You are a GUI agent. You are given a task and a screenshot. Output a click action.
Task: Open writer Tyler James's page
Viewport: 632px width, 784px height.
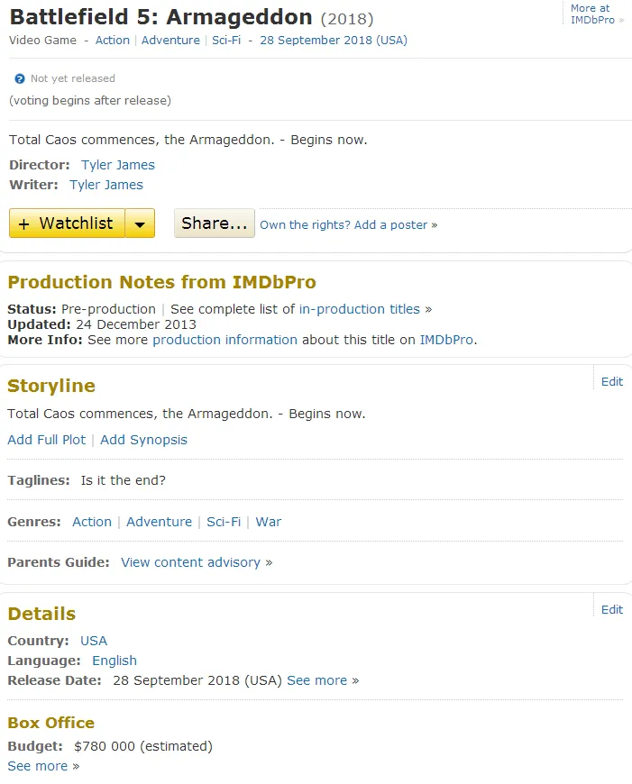[x=105, y=185]
